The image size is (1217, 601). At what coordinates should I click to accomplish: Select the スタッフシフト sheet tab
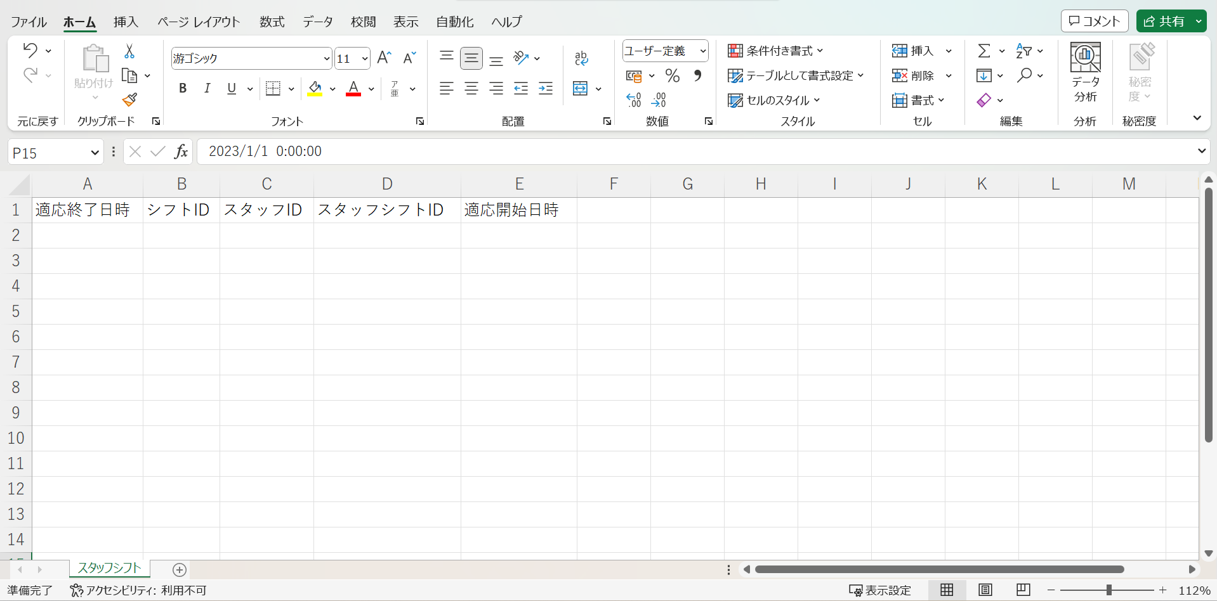click(109, 568)
